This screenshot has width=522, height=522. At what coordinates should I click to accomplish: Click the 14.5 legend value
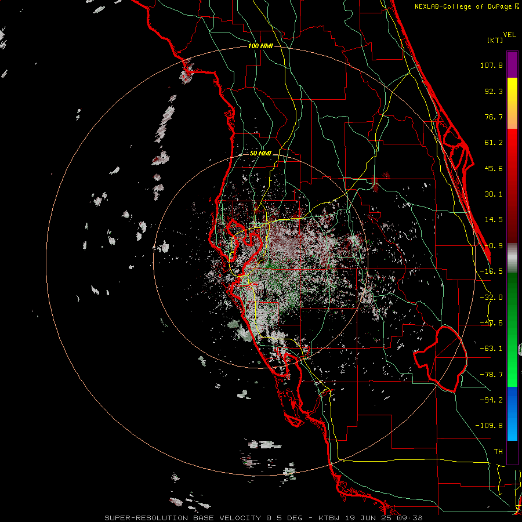[x=494, y=220]
